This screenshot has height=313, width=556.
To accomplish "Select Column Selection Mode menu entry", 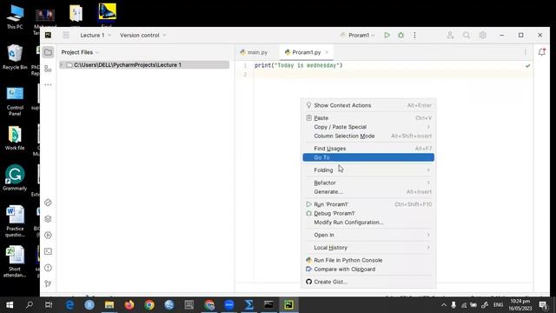I will [x=368, y=136].
